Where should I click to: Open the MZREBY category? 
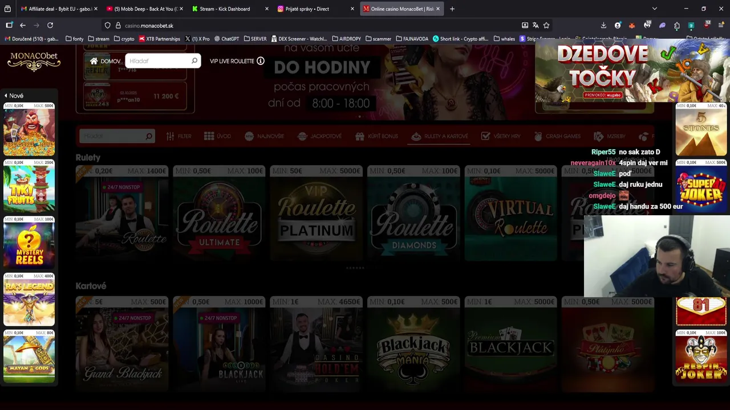pos(610,136)
